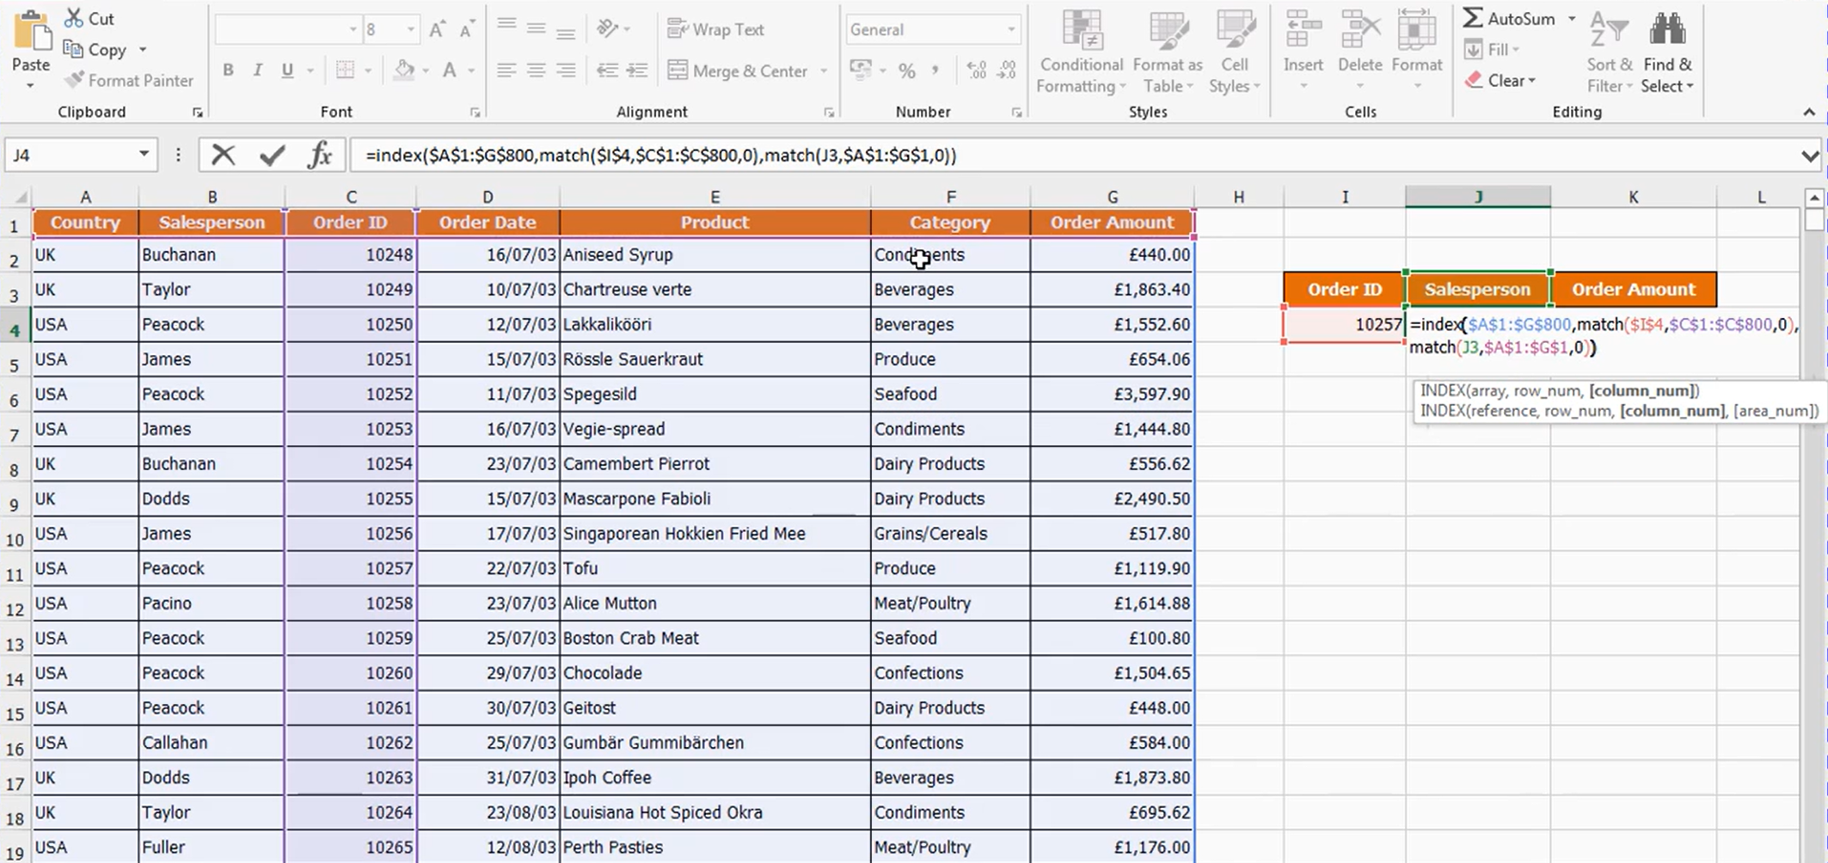Toggle Wrap Text option

coord(716,29)
